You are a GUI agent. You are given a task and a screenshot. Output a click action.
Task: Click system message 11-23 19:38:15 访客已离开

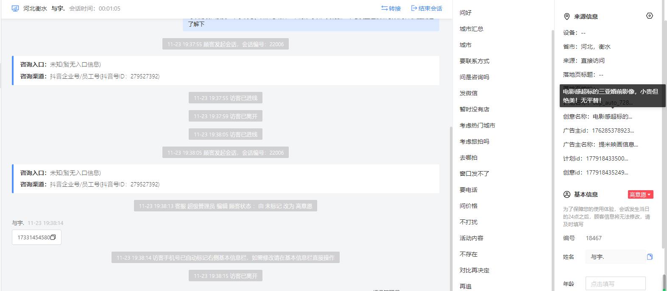pyautogui.click(x=226, y=276)
